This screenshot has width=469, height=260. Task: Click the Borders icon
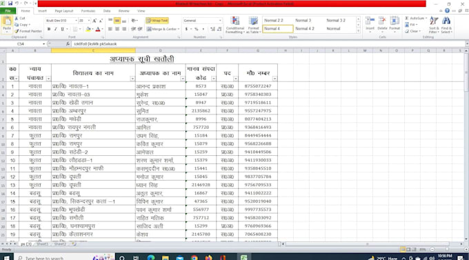[75, 29]
